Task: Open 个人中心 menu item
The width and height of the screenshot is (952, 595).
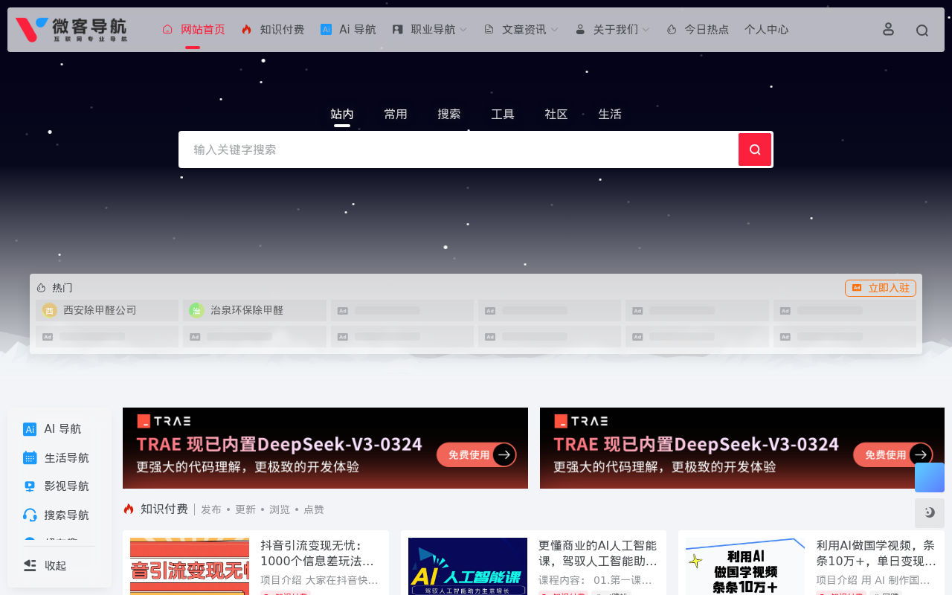Action: 767,30
